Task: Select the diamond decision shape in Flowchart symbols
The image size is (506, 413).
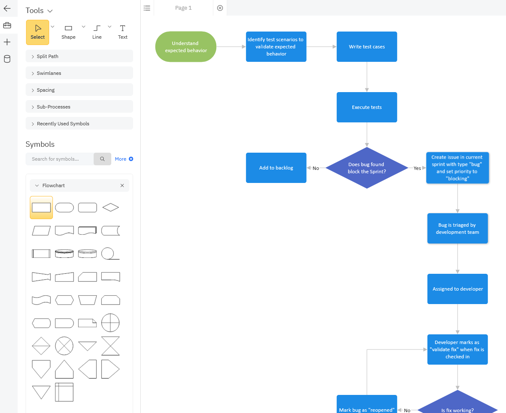Action: pyautogui.click(x=110, y=207)
